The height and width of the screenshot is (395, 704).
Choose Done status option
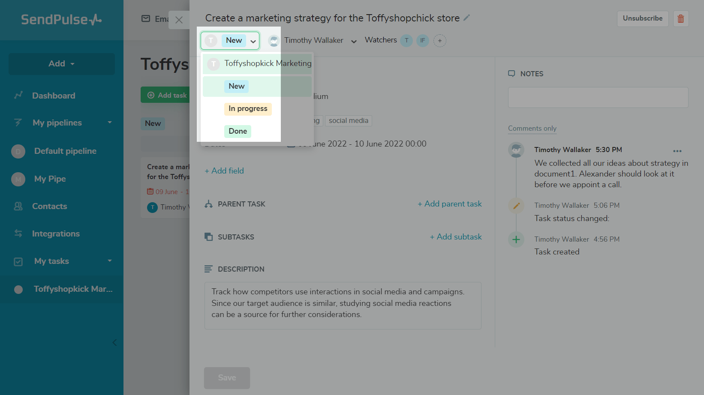coord(238,131)
